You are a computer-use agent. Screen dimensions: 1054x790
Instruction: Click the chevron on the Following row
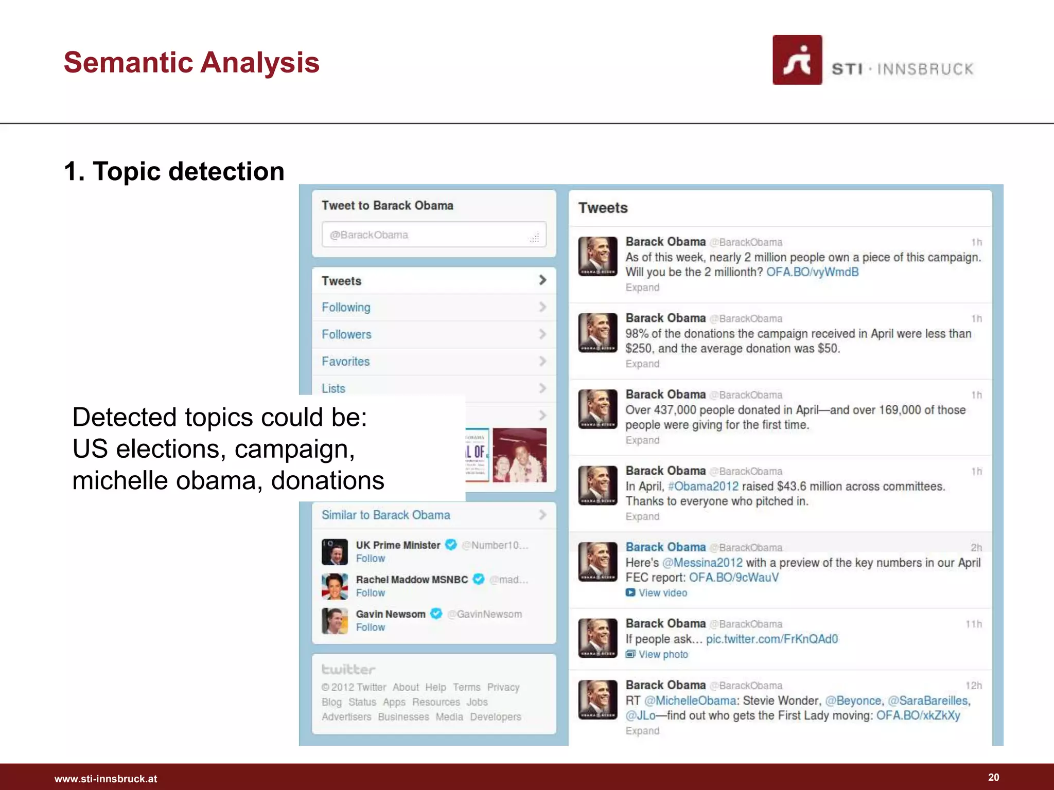(542, 307)
